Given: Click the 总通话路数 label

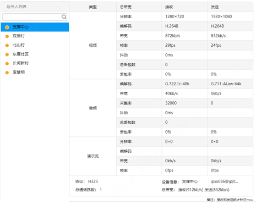Looking at the screenshot, I should (x=86, y=190).
